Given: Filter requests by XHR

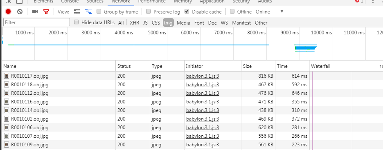Looking at the screenshot, I should [135, 22].
